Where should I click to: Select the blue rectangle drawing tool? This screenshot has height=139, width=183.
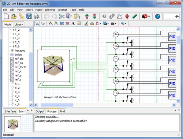pos(62,23)
